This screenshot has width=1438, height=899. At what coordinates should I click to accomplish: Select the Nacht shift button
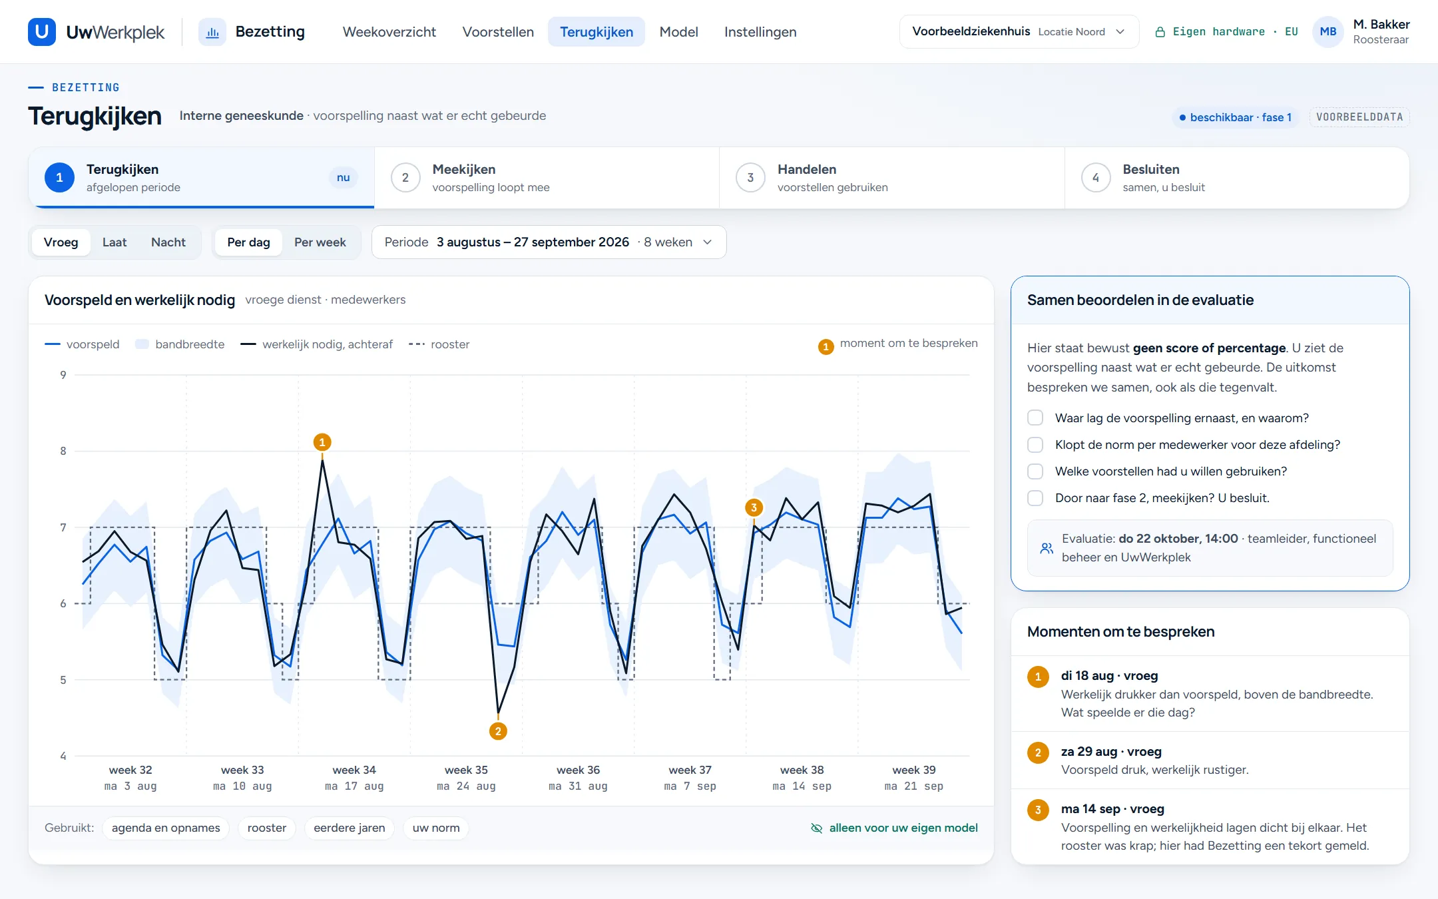[168, 242]
